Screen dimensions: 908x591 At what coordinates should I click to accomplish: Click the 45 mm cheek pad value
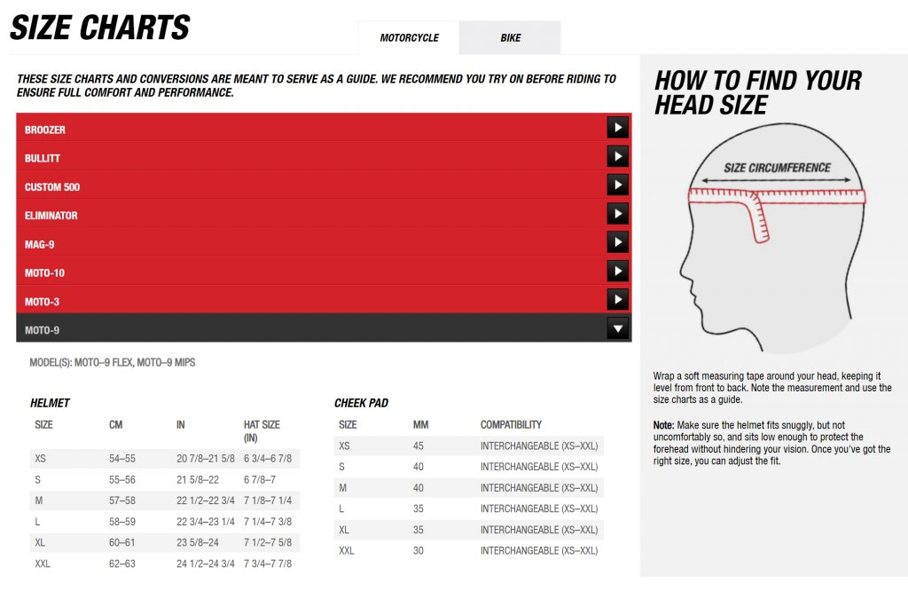419,446
